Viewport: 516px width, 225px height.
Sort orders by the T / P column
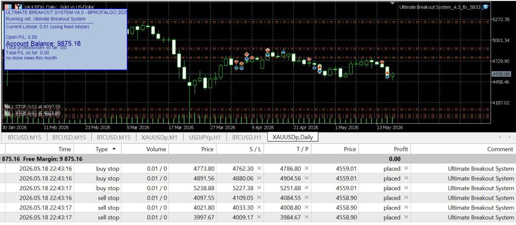(x=287, y=149)
